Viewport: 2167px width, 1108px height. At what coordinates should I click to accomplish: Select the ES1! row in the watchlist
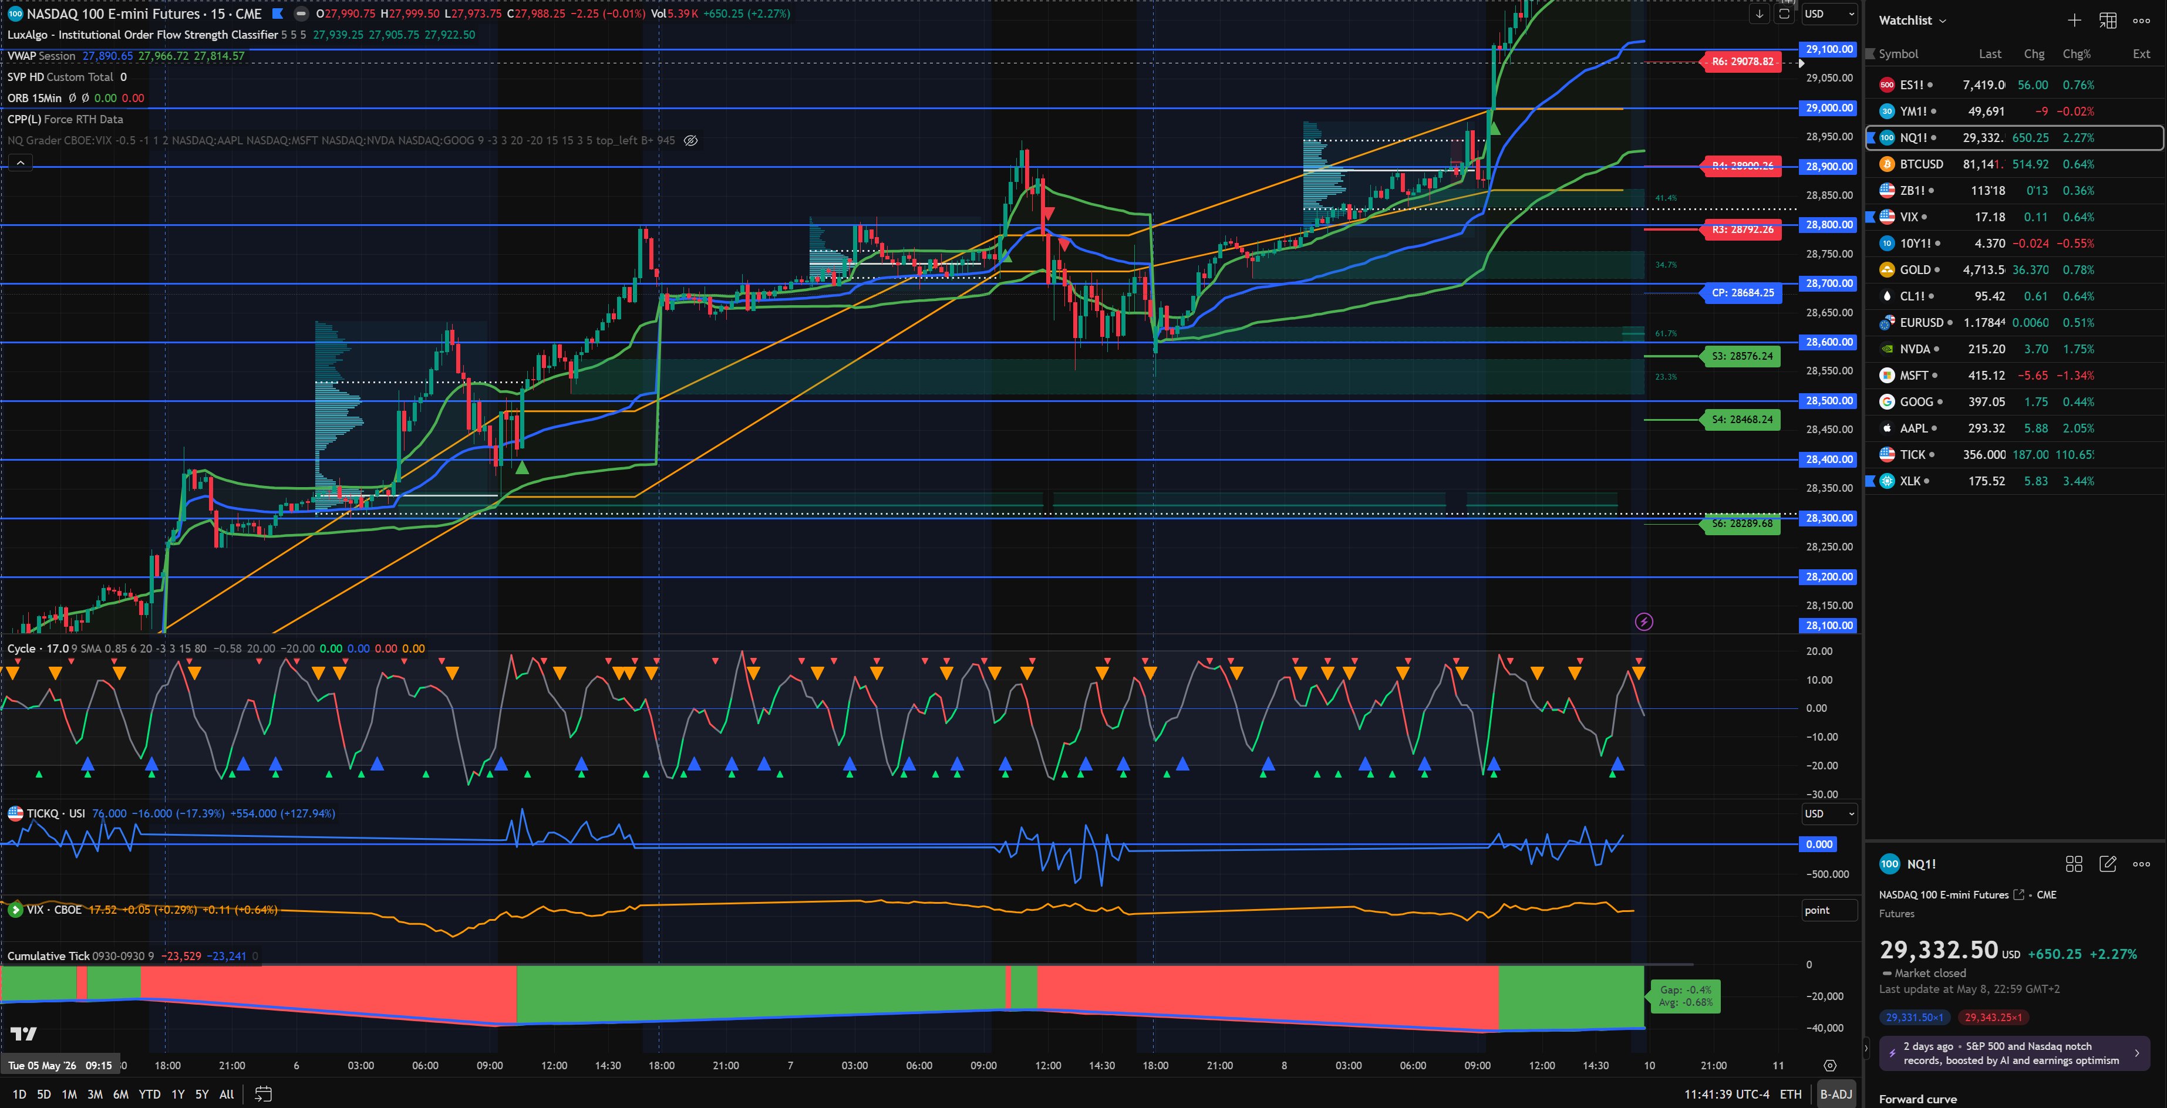tap(2014, 85)
